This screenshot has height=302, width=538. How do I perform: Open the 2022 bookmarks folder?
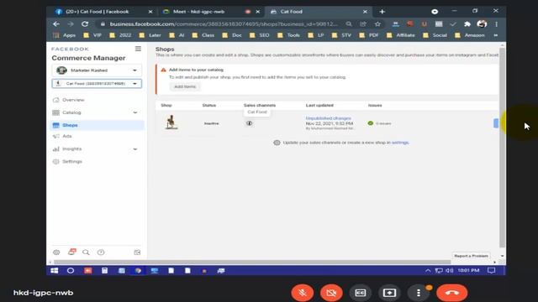(x=120, y=35)
